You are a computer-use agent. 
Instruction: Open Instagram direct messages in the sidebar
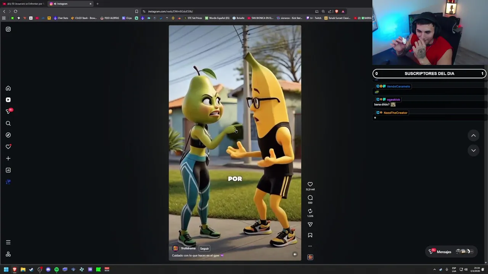(8, 112)
